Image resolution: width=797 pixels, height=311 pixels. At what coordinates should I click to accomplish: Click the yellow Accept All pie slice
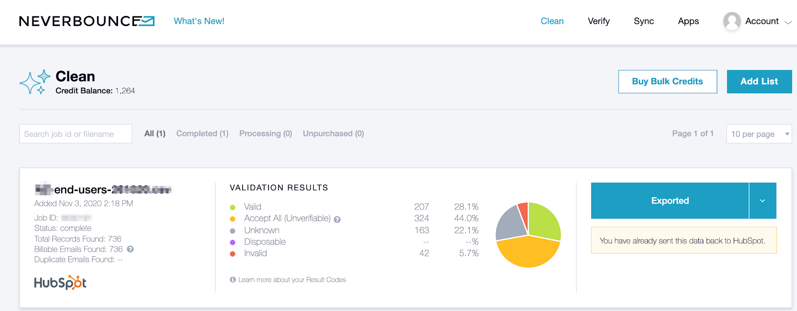pyautogui.click(x=527, y=253)
